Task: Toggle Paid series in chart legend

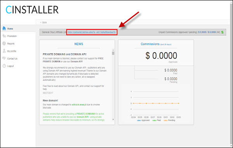Action: [x=156, y=120]
